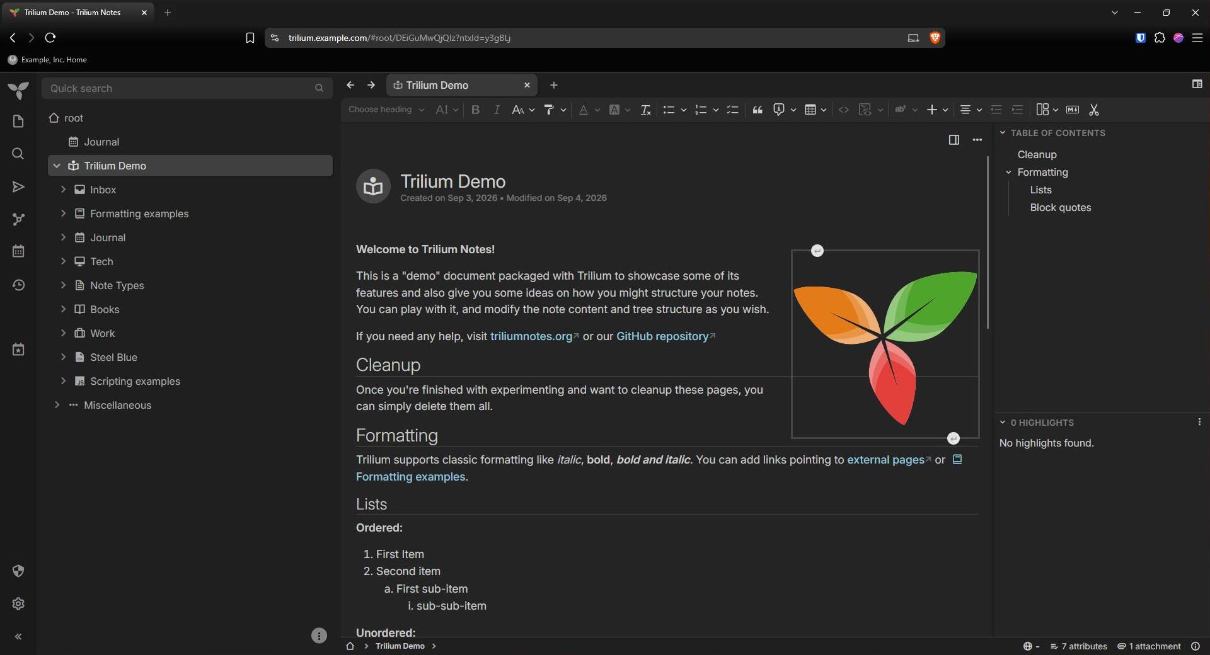
Task: Open the Trilium global menu logo
Action: (18, 90)
